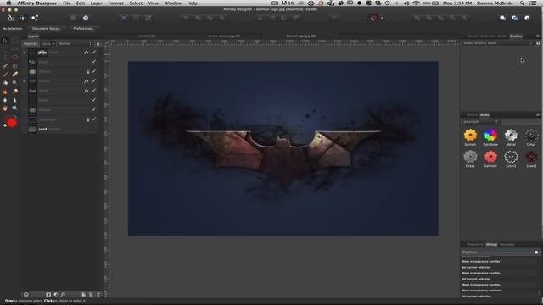Click the lock icon on Rectangle layer
This screenshot has height=305, width=543.
point(88,119)
